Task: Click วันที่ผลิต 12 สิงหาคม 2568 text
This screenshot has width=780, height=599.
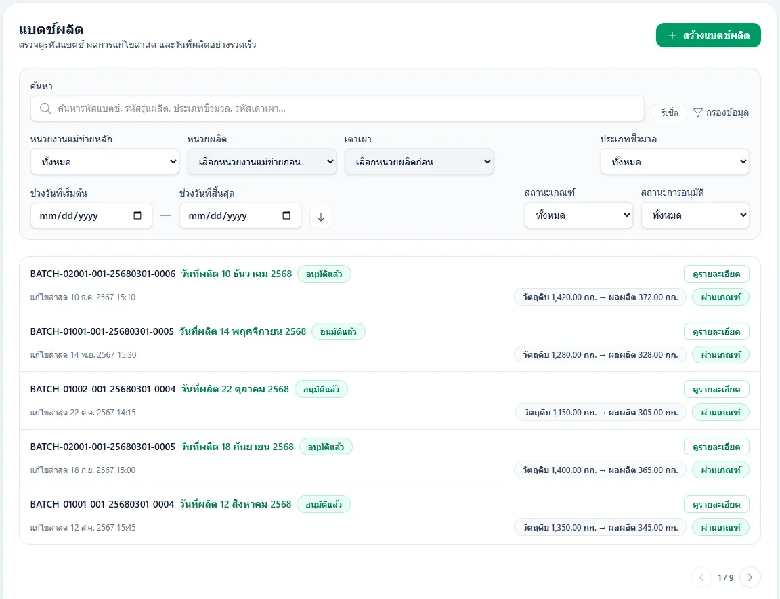Action: coord(236,504)
